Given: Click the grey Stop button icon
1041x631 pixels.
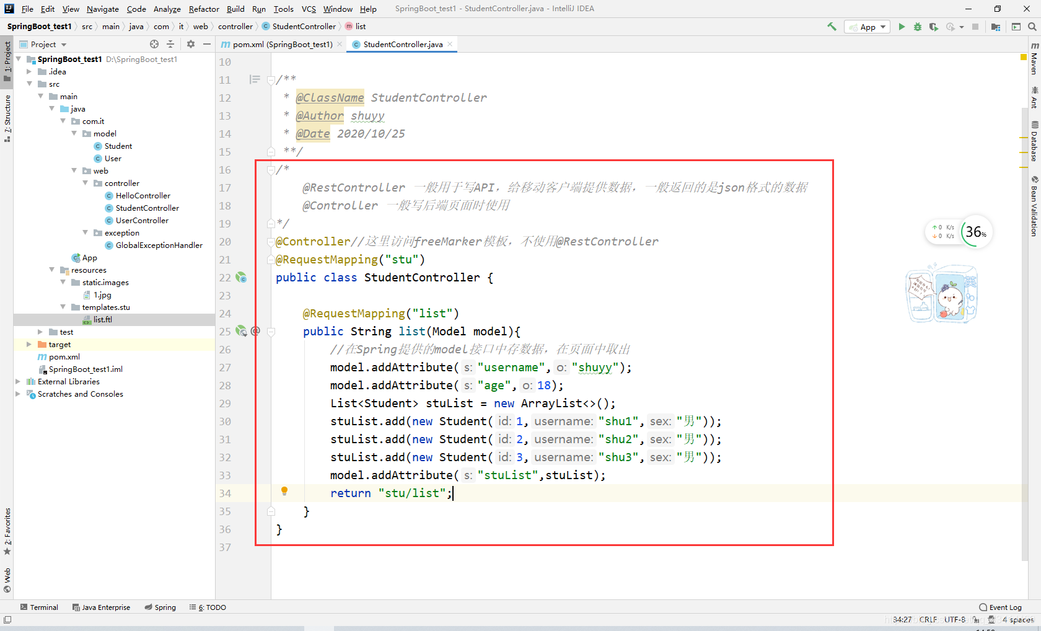Looking at the screenshot, I should point(975,27).
